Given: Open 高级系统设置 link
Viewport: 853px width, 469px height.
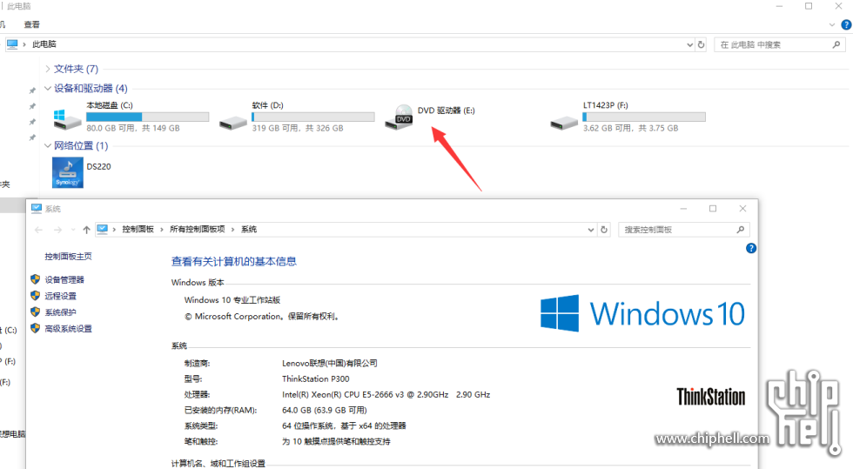Looking at the screenshot, I should [x=68, y=329].
